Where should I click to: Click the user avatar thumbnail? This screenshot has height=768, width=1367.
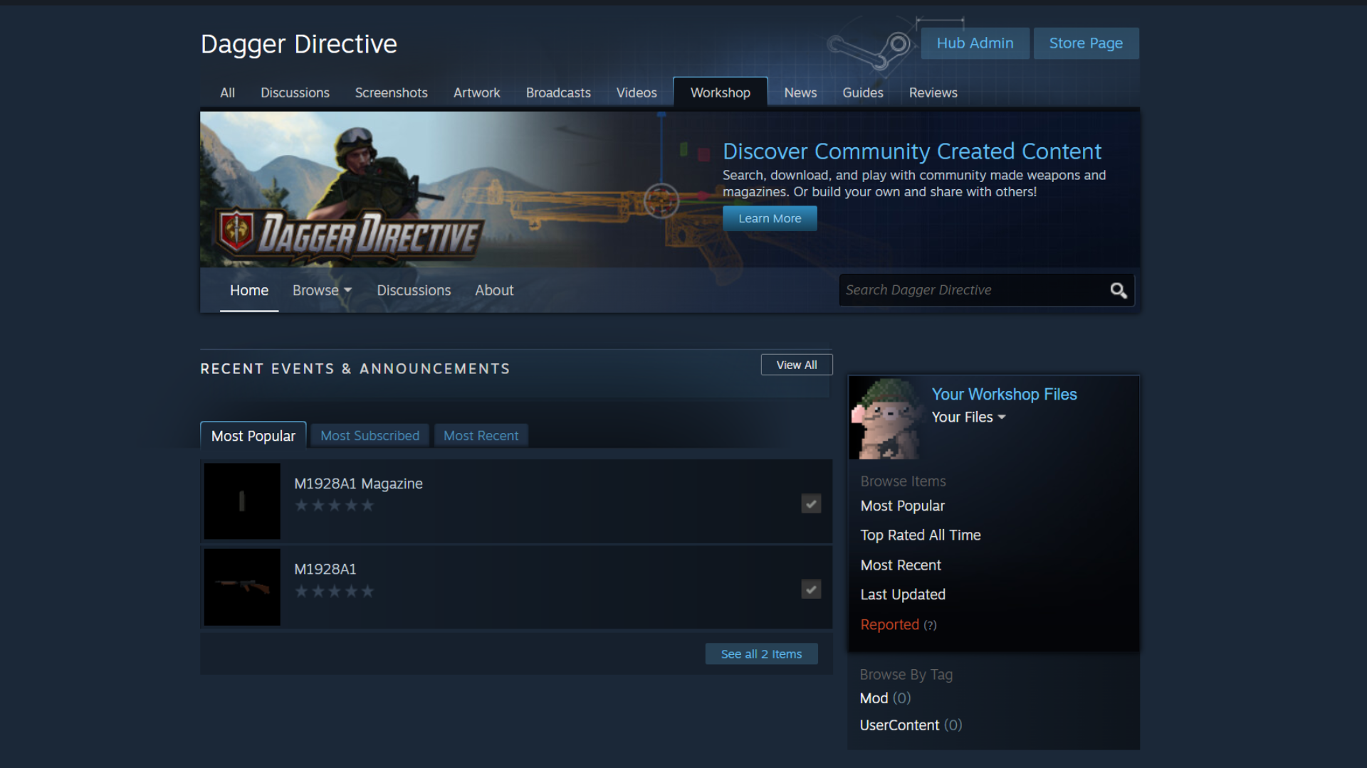[x=885, y=419]
